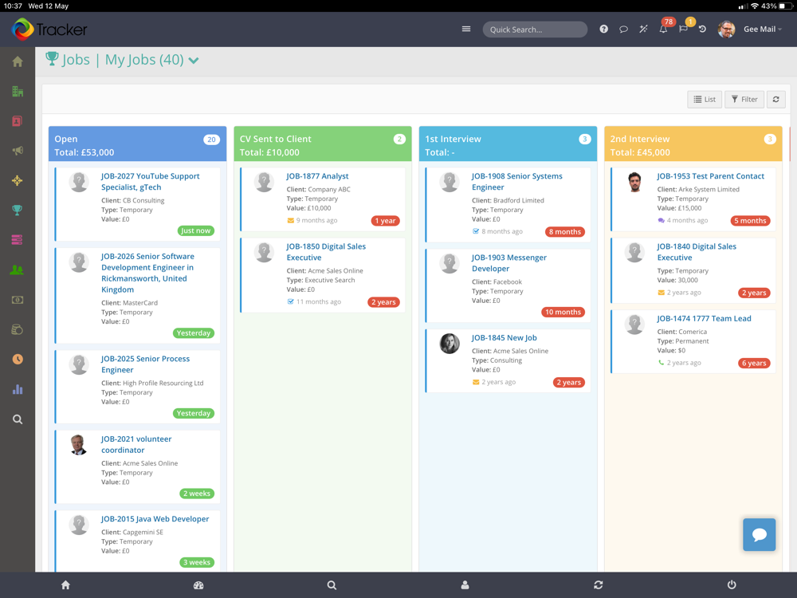Tap the person profile icon in bottom bar

465,584
